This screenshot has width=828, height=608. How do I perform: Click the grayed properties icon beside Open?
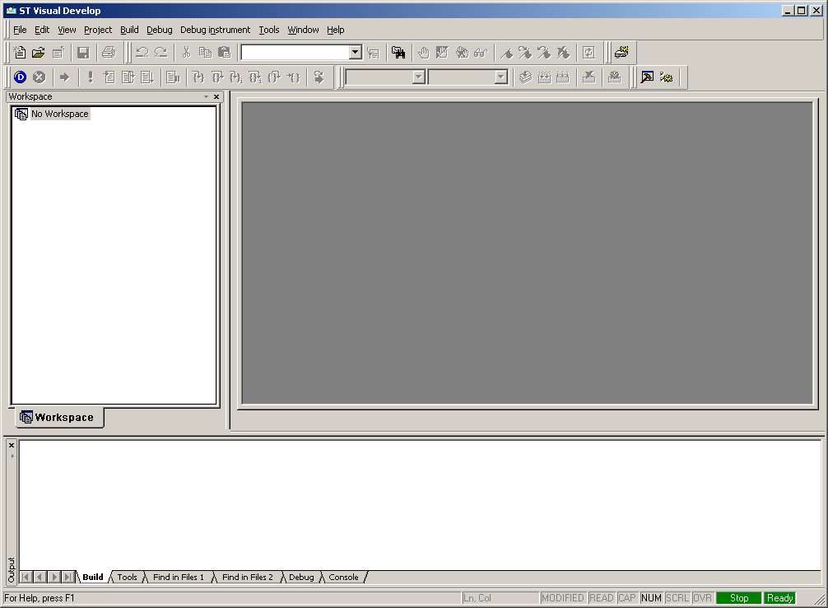(x=58, y=53)
